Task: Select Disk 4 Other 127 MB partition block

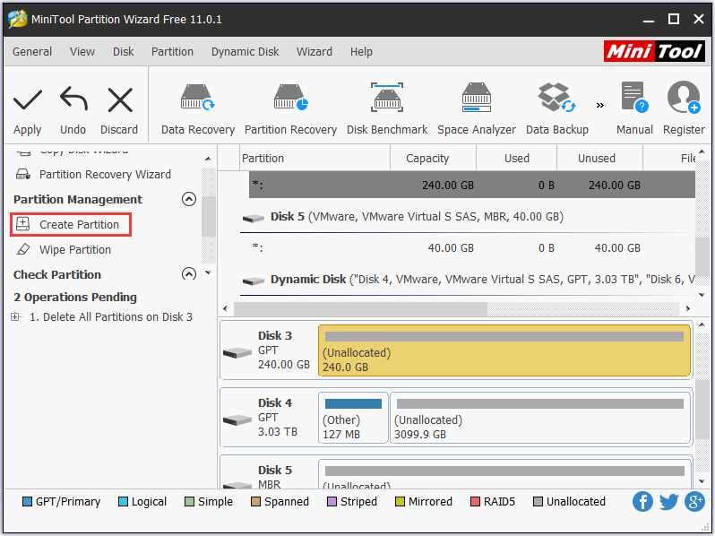Action: click(353, 418)
